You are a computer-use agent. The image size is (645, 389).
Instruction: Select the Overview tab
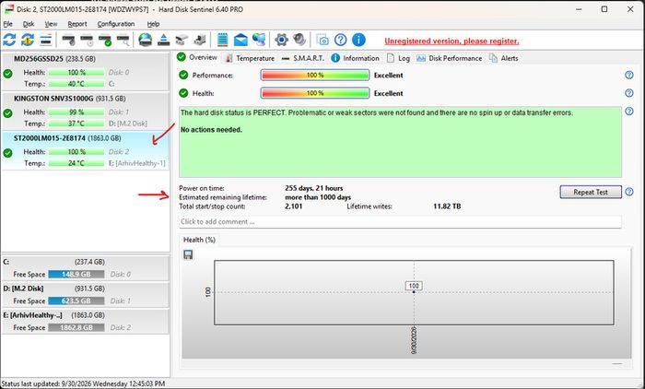197,58
